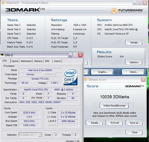Click the Feature Tests value 0 of 5
Screen dimensions: 149x142
(30, 43)
